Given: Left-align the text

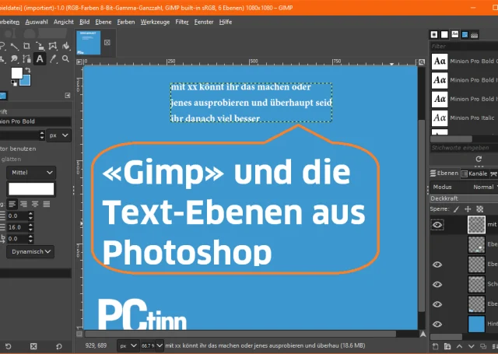Looking at the screenshot, I should tap(12, 204).
